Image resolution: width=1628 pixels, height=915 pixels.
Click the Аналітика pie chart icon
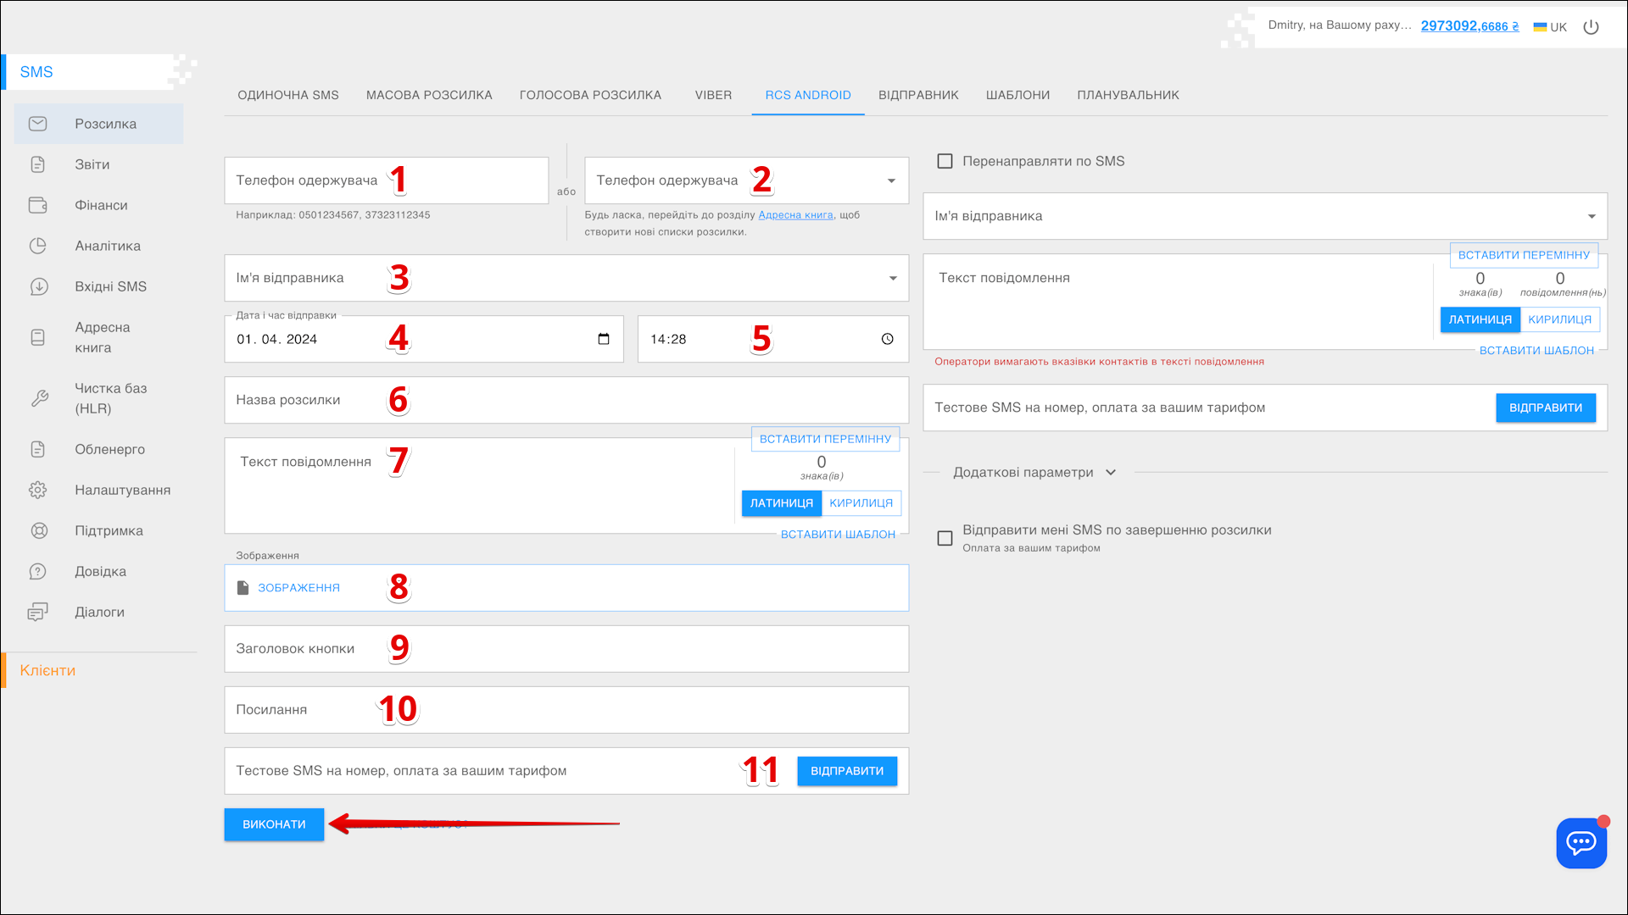click(38, 246)
